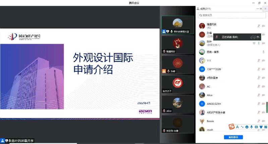Screen dimensions: 268x144
Task: Click the Sogou input method S icon
Action: pos(231,127)
